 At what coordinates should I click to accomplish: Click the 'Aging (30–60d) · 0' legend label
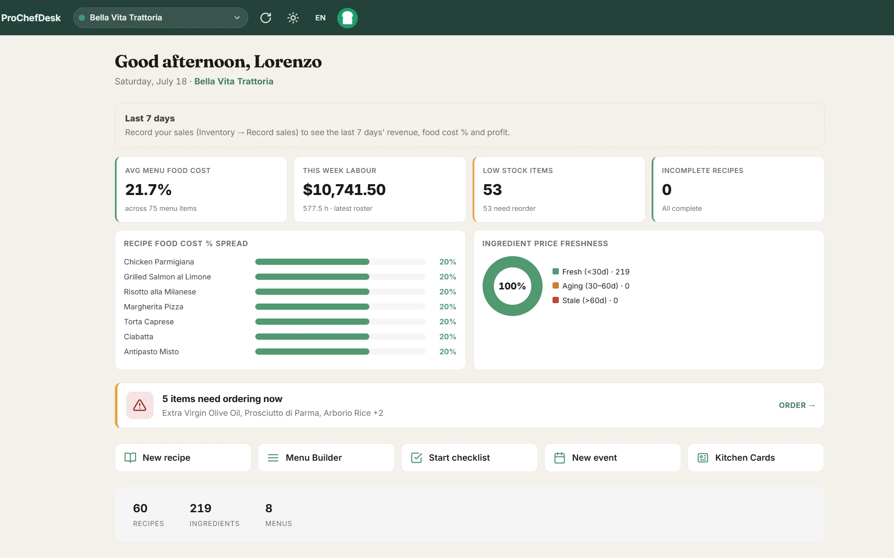coord(596,286)
